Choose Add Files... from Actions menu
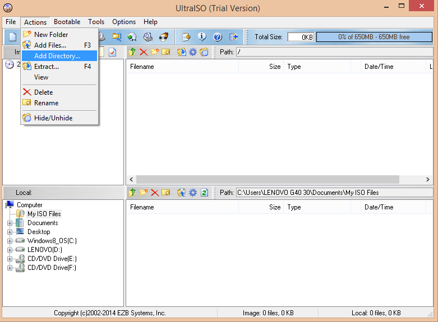The width and height of the screenshot is (438, 322). [59, 45]
